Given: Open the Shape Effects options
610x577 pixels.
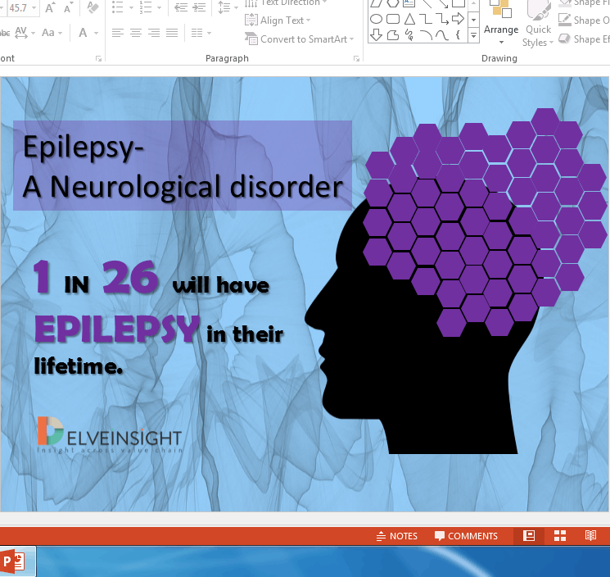Looking at the screenshot, I should coord(584,39).
